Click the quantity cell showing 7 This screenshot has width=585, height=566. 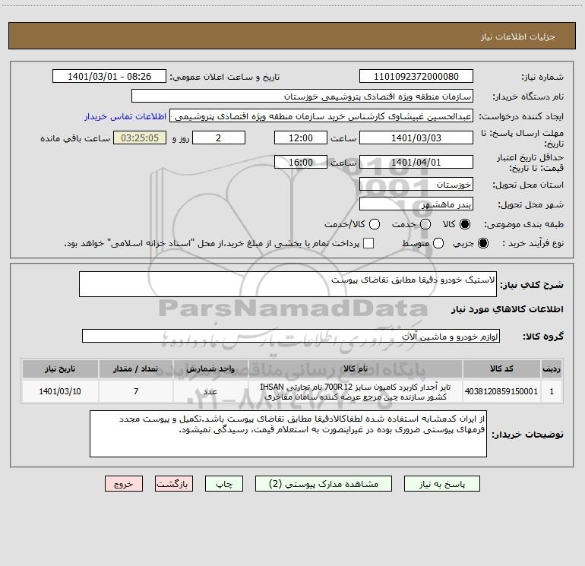point(136,391)
